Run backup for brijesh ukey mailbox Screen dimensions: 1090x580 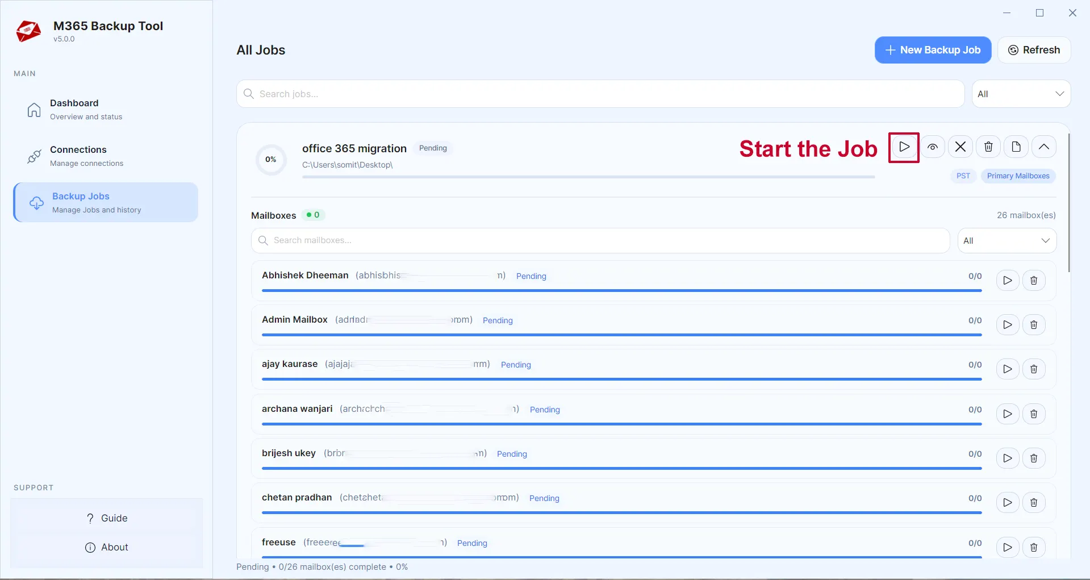(1008, 458)
